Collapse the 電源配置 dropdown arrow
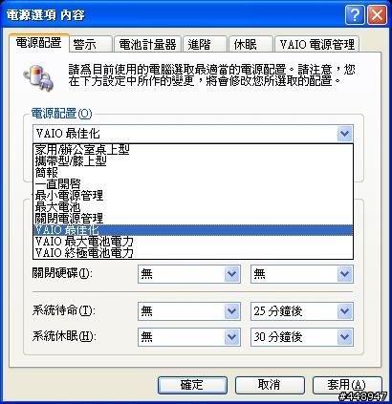392x404 pixels. click(x=344, y=134)
